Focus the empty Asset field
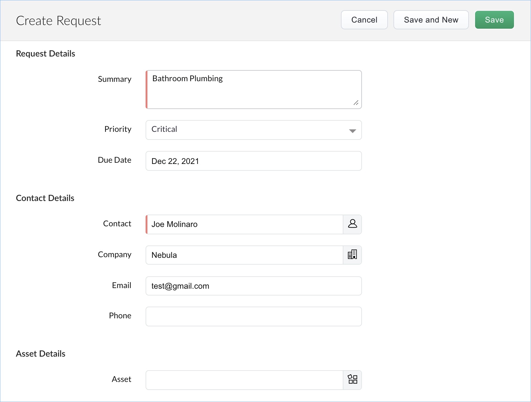This screenshot has width=531, height=402. [244, 380]
